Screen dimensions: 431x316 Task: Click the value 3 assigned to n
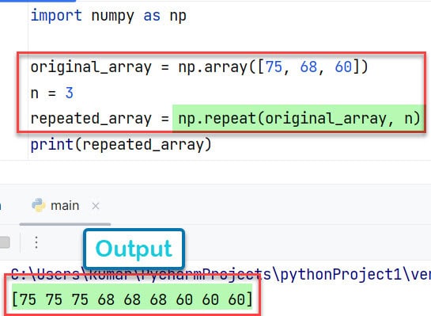tap(70, 93)
